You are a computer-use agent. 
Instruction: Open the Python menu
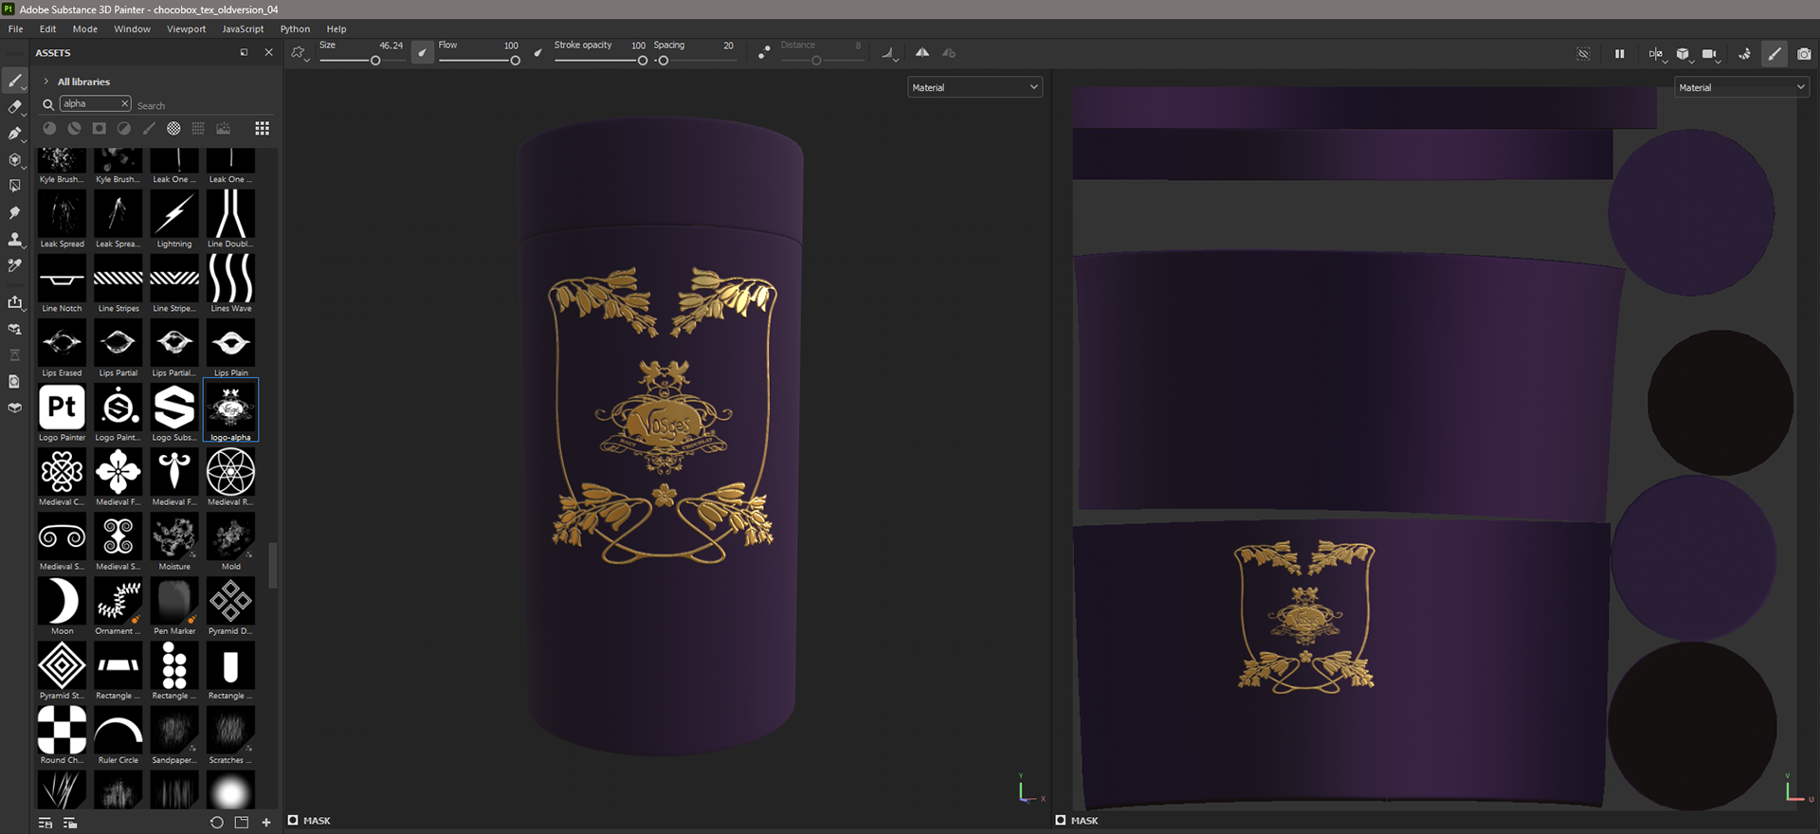pos(295,28)
